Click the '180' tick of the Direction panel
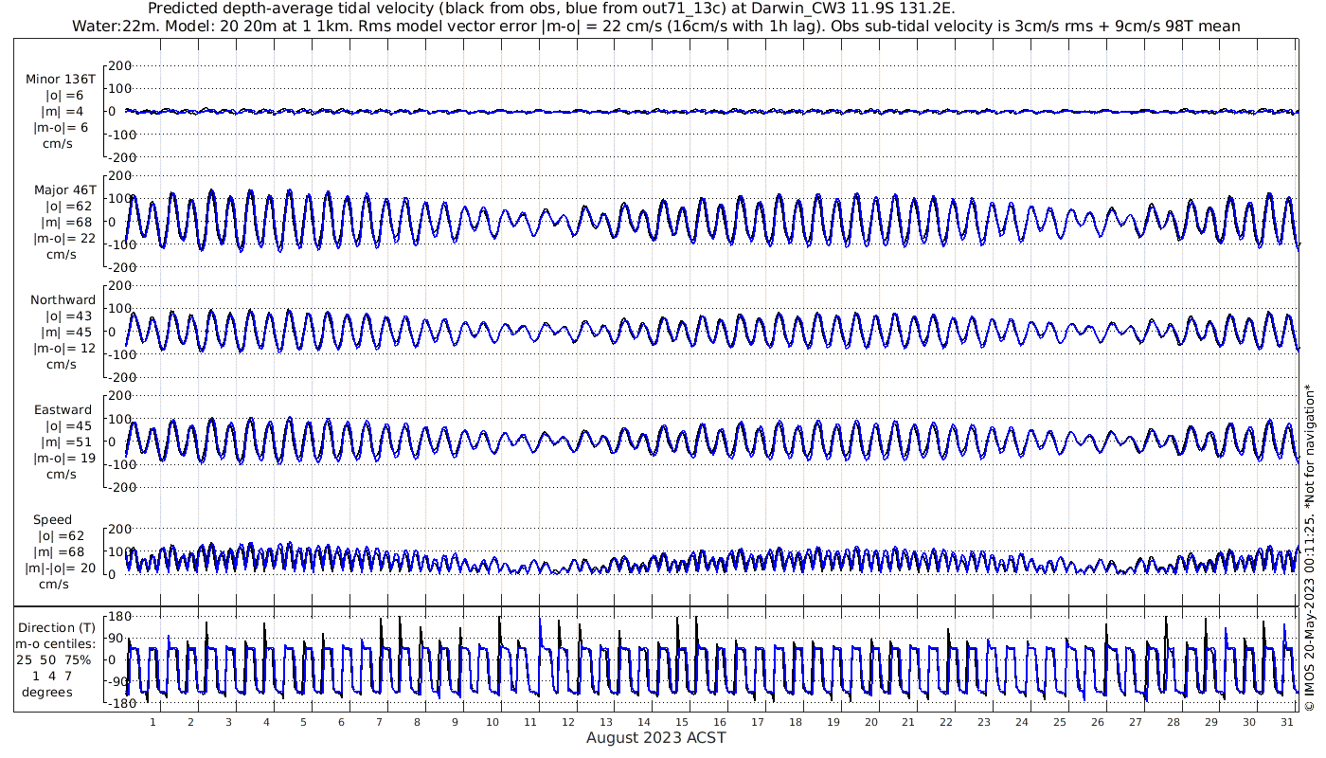Viewport: 1326px width, 758px height. tap(118, 617)
